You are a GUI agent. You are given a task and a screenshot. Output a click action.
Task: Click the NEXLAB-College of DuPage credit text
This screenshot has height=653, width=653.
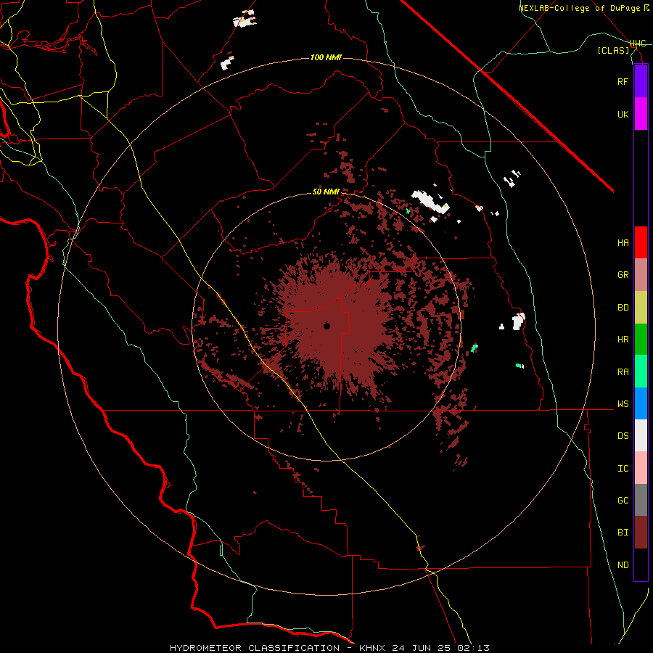tap(579, 8)
